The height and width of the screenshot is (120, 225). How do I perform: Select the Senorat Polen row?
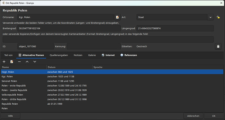pyautogui.click(x=112, y=81)
